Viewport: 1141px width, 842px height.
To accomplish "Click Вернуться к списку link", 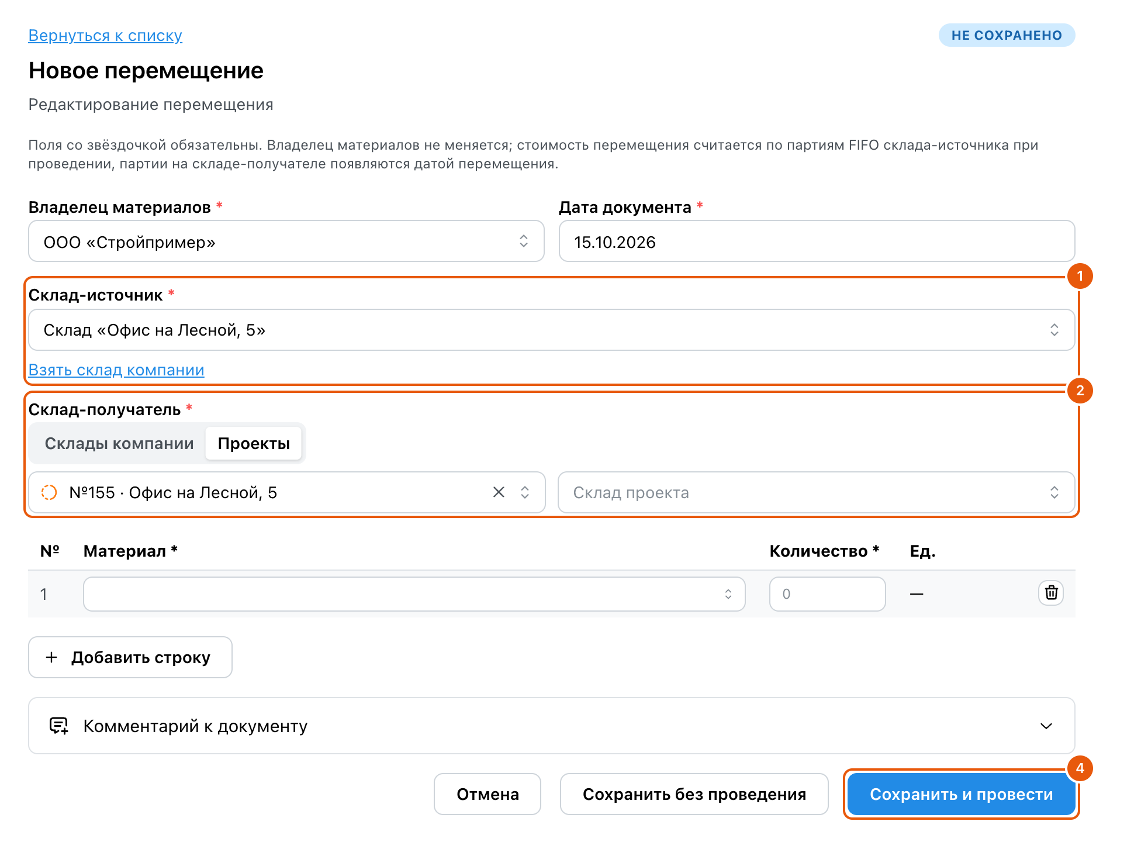I will click(x=105, y=35).
